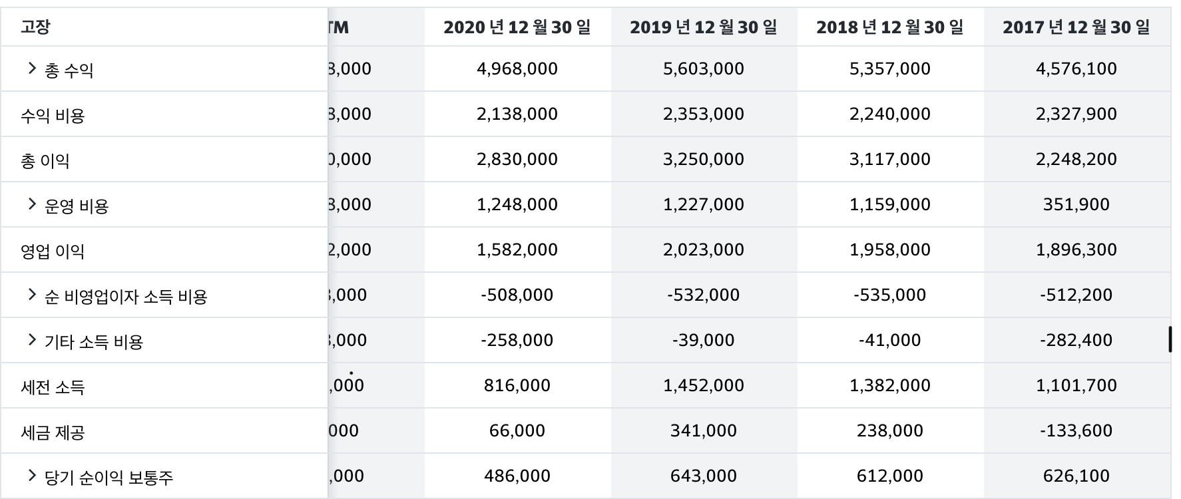The height and width of the screenshot is (499, 1181).
Task: Click the value 2,830,000
Action: tap(517, 159)
